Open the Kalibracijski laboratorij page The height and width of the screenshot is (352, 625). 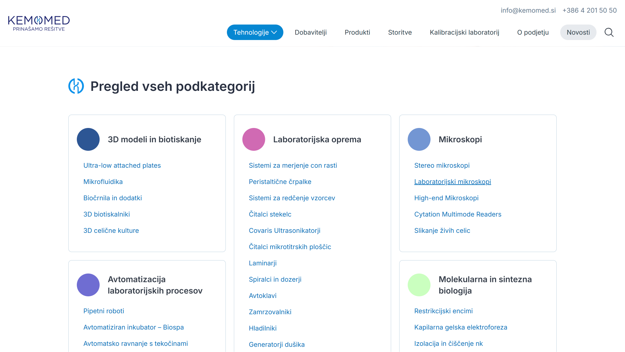pyautogui.click(x=464, y=33)
